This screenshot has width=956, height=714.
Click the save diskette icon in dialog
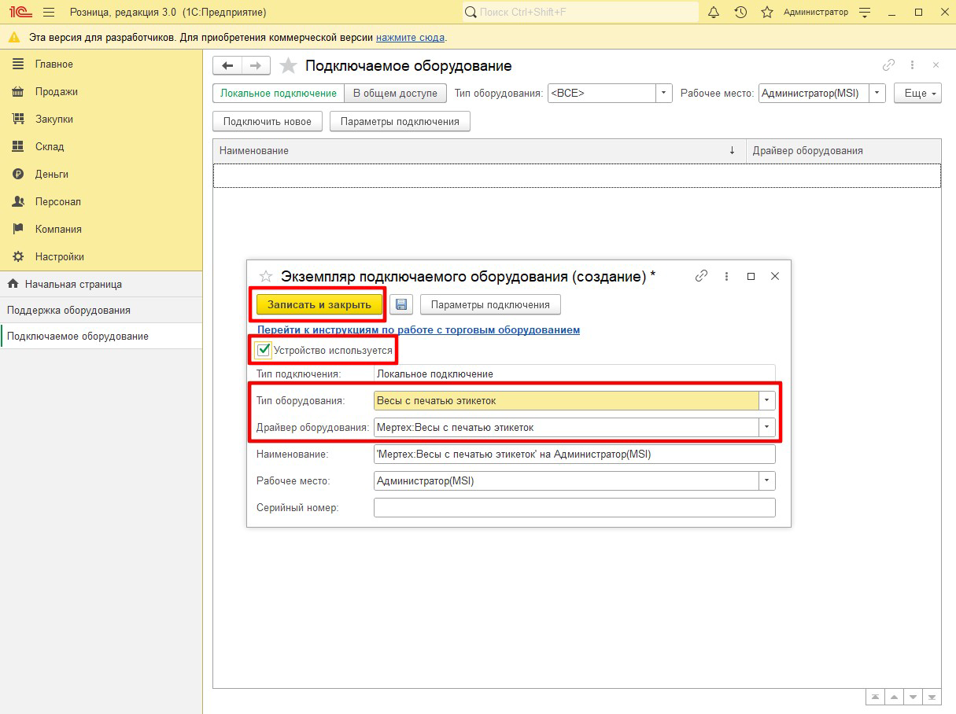pyautogui.click(x=401, y=304)
